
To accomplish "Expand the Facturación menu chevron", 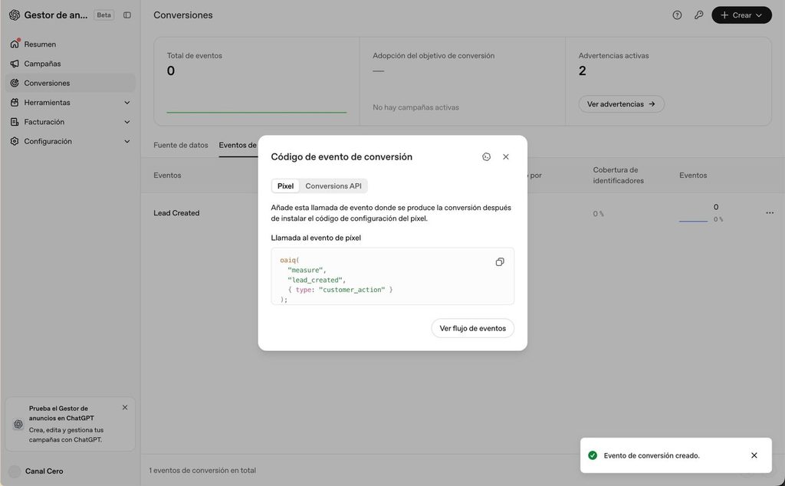I will pyautogui.click(x=127, y=122).
